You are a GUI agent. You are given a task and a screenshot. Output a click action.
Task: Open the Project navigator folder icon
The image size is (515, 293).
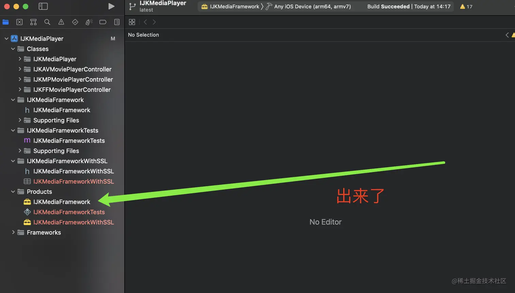click(5, 22)
